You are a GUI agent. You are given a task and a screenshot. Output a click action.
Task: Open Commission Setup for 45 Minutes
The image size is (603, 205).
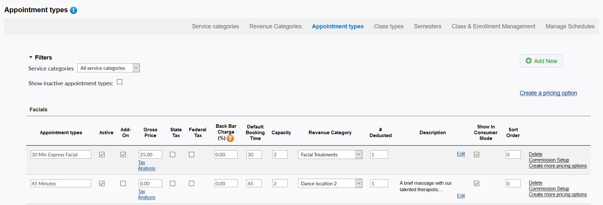tap(549, 189)
